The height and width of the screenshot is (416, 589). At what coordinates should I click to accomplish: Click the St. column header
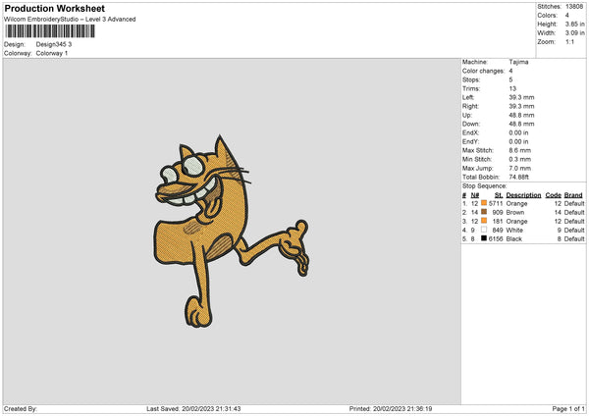(499, 195)
